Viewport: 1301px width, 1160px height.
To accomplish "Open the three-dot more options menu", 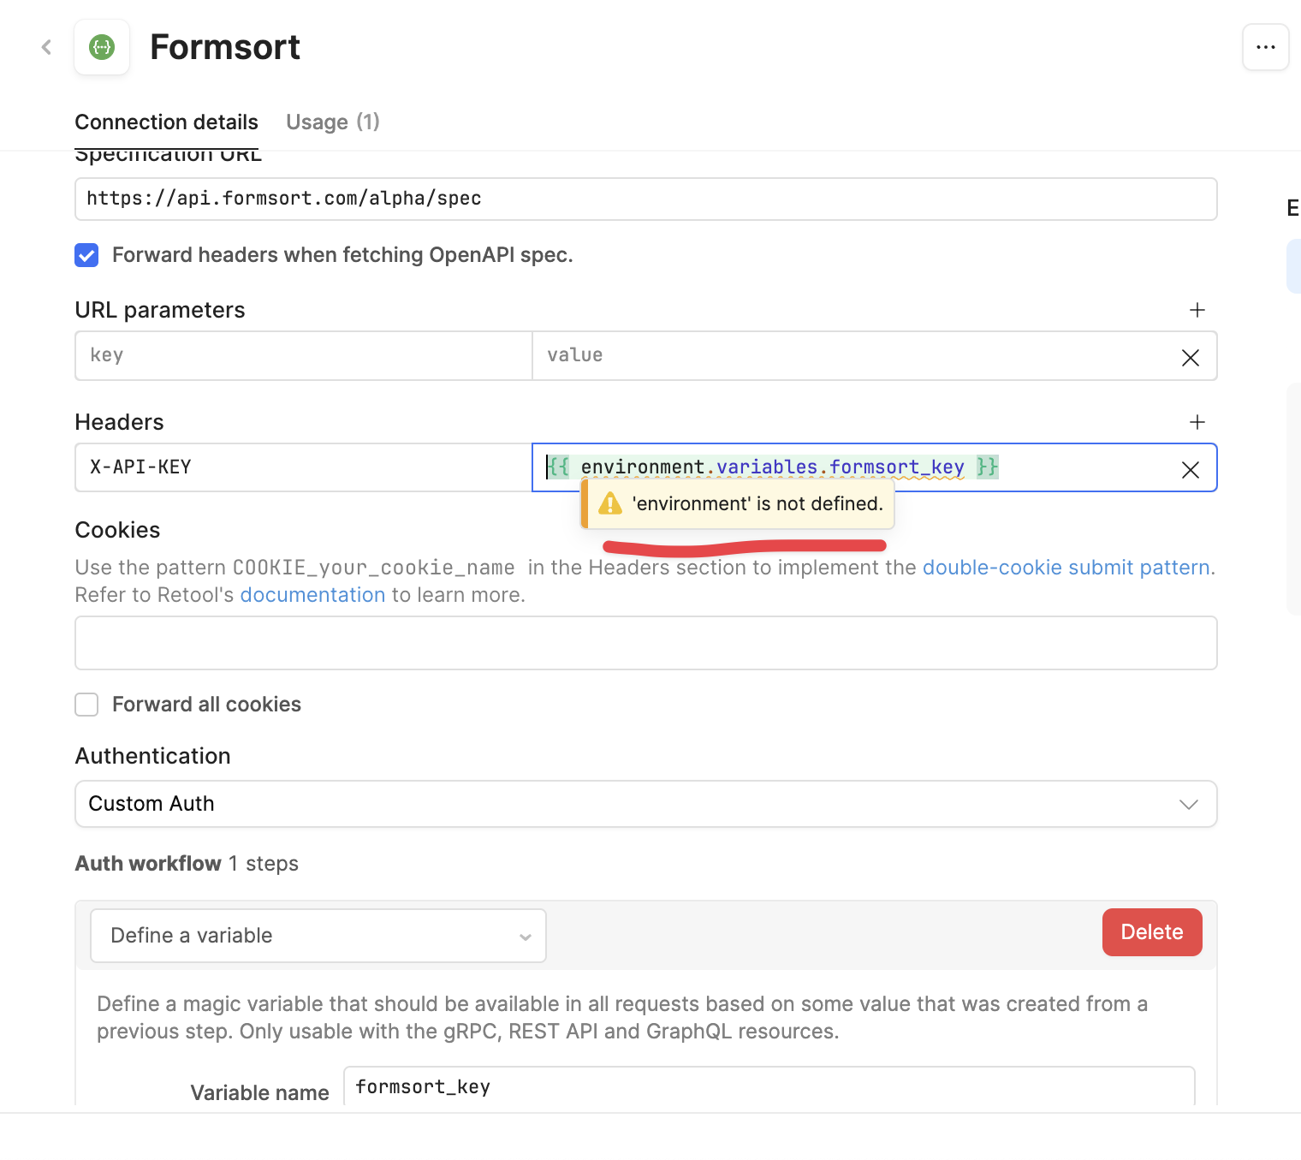I will pyautogui.click(x=1265, y=47).
